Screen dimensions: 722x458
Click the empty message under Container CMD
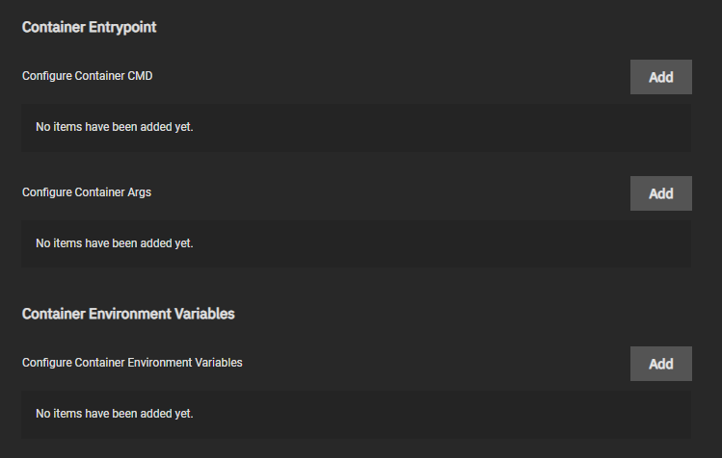tap(115, 127)
